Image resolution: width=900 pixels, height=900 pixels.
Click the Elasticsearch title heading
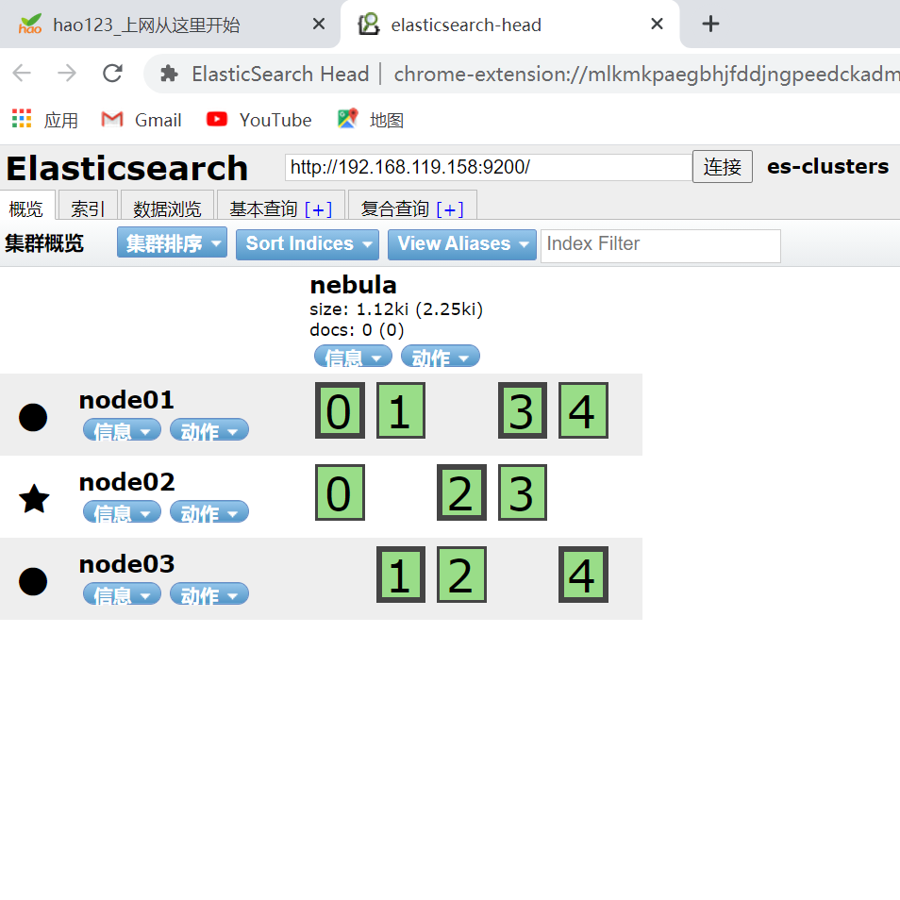click(x=126, y=168)
